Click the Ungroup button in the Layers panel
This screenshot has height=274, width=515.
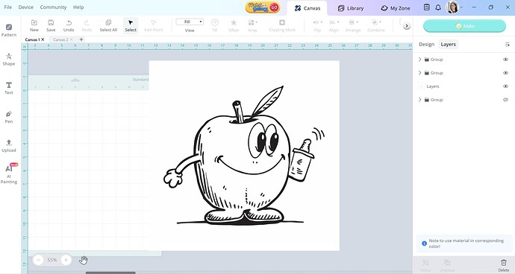[x=447, y=265]
